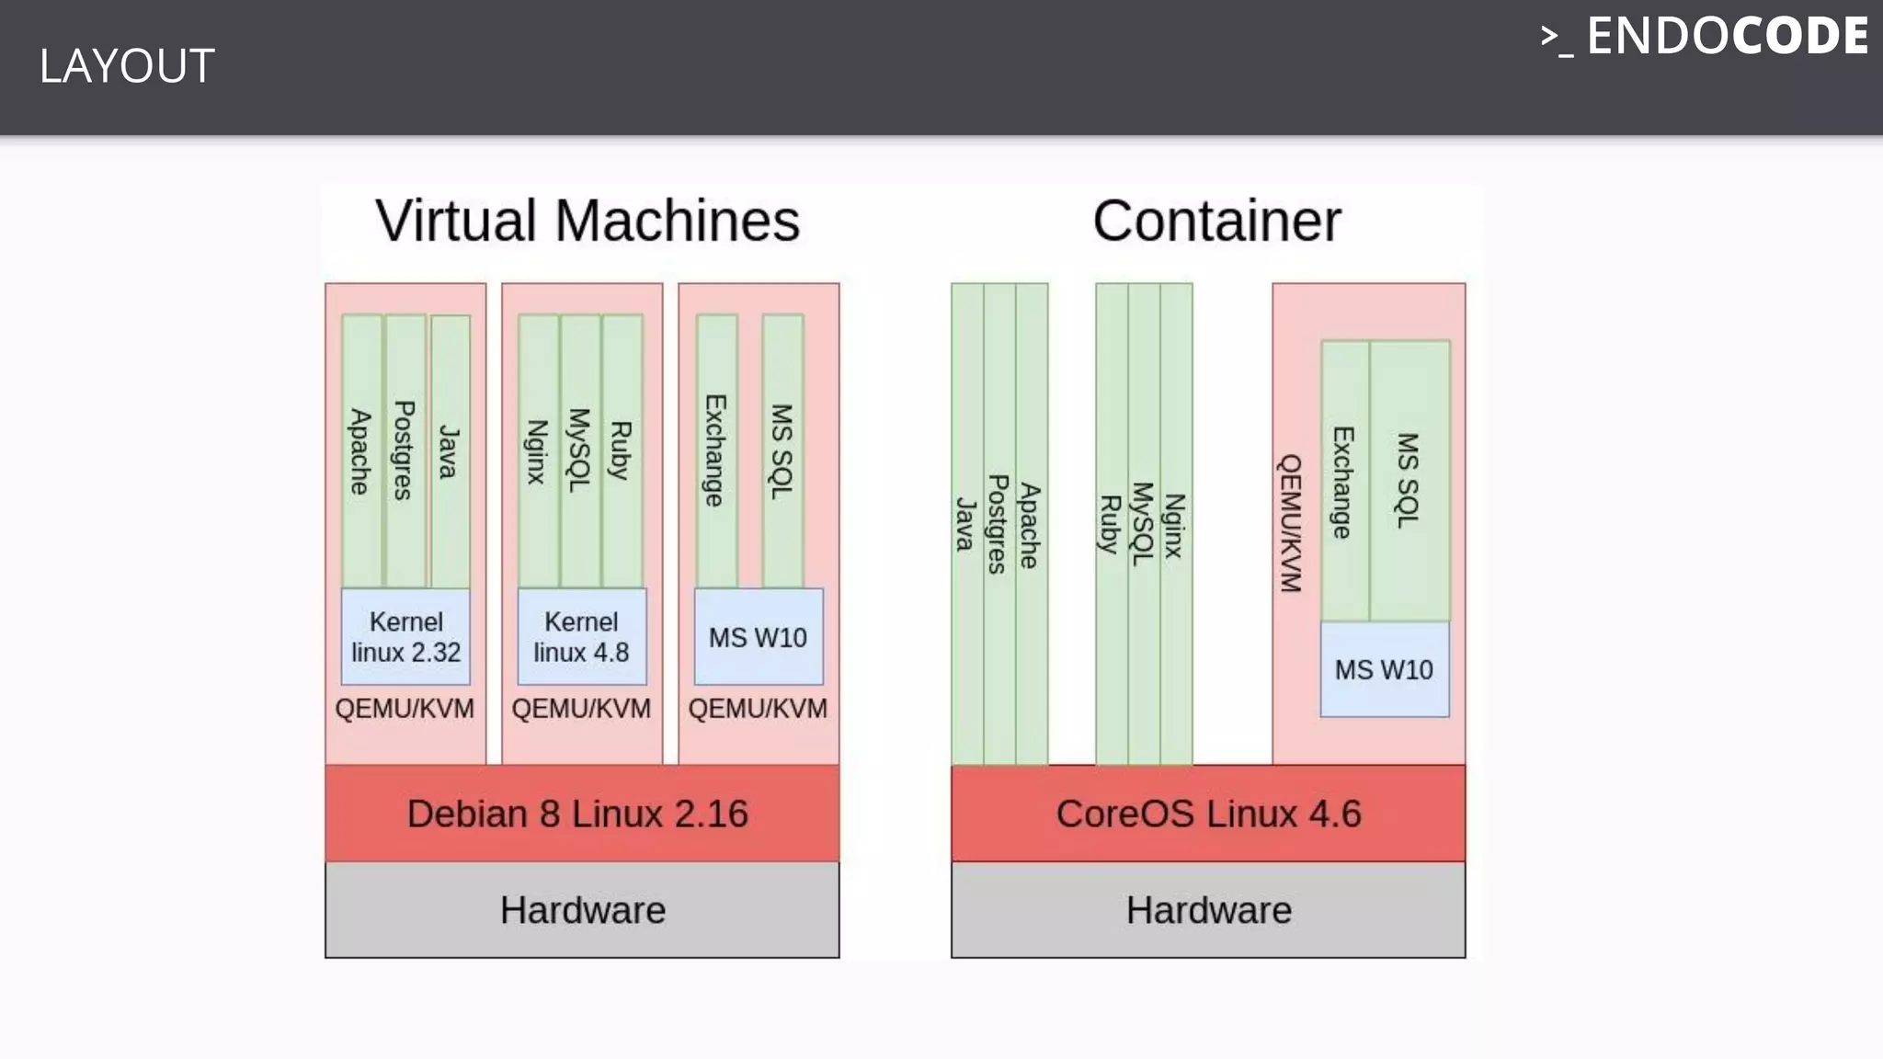The height and width of the screenshot is (1059, 1883).
Task: Select the Kernel linux 4.8 box
Action: [x=581, y=637]
